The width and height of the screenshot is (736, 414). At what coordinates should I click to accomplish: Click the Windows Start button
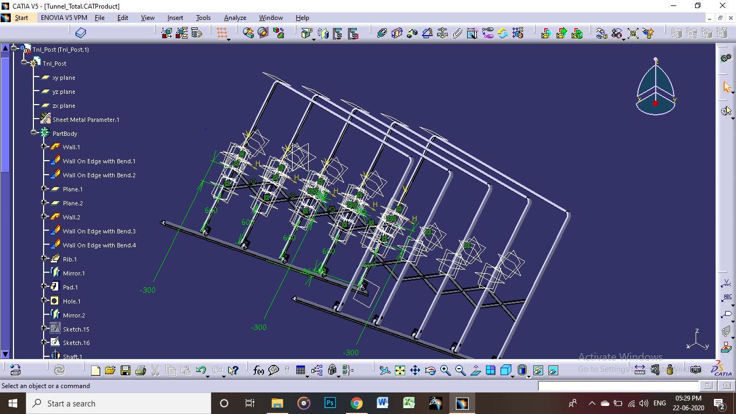pos(12,403)
